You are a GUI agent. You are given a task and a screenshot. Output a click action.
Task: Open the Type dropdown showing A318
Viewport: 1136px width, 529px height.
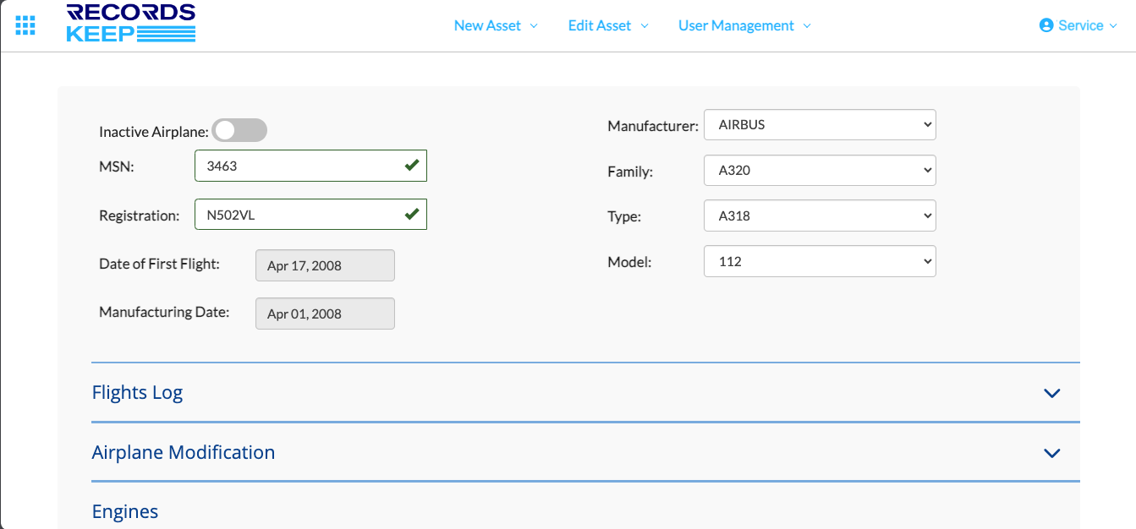(819, 216)
